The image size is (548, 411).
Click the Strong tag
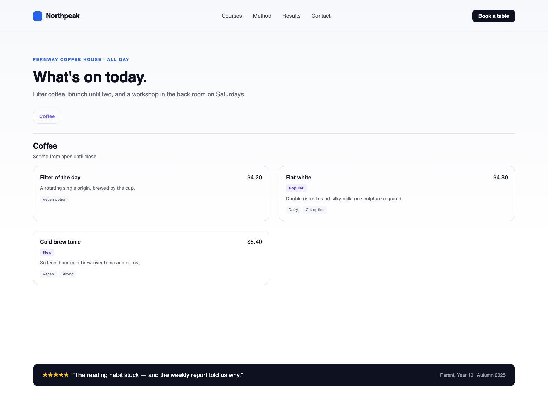[x=67, y=274]
